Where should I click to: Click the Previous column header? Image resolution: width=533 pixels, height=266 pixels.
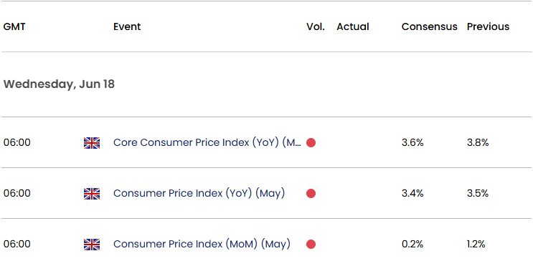(x=488, y=26)
